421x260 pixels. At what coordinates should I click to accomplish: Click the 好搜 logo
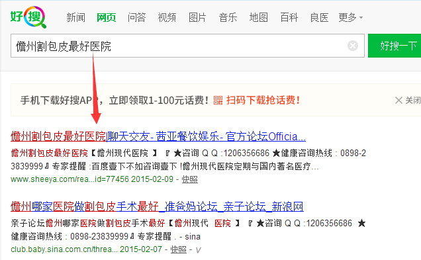(x=28, y=17)
